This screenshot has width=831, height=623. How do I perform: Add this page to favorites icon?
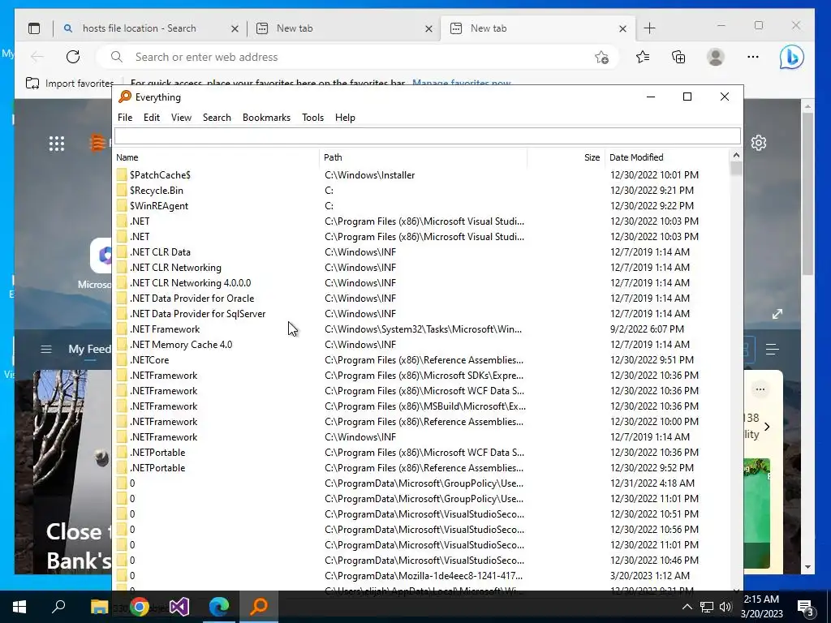[601, 58]
